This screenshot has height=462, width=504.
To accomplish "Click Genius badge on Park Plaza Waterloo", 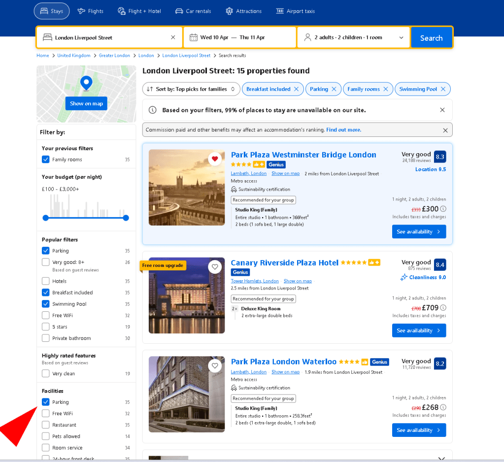I will point(380,362).
